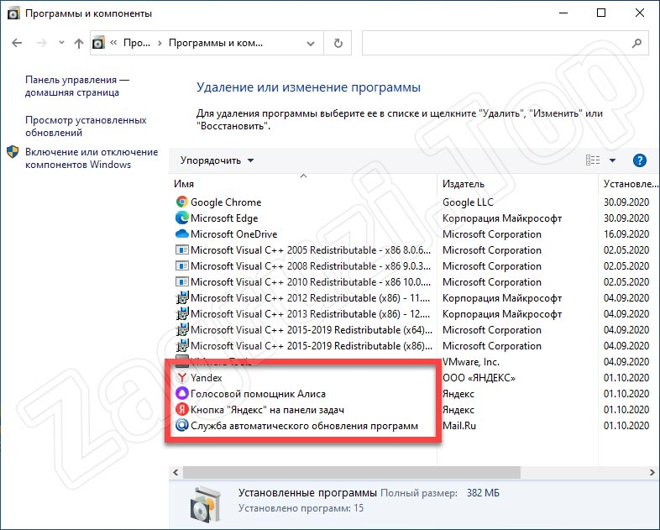Click the horizontal scrollbar right arrow
The image size is (660, 530).
coord(652,473)
